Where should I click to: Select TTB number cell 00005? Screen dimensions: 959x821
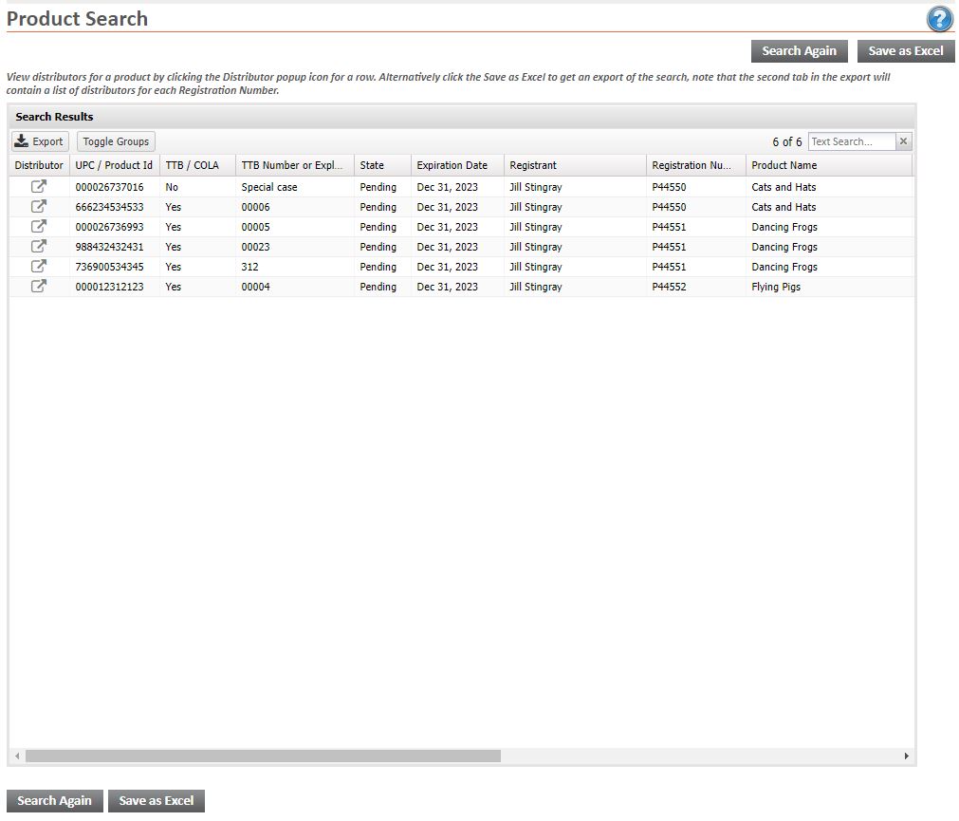pyautogui.click(x=295, y=227)
